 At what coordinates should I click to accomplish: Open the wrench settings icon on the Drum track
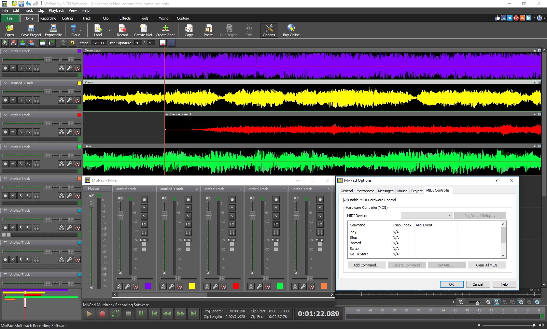point(69,68)
